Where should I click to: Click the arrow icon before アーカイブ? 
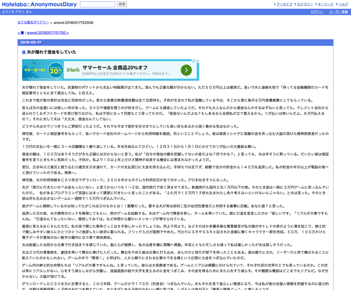coord(275,4)
